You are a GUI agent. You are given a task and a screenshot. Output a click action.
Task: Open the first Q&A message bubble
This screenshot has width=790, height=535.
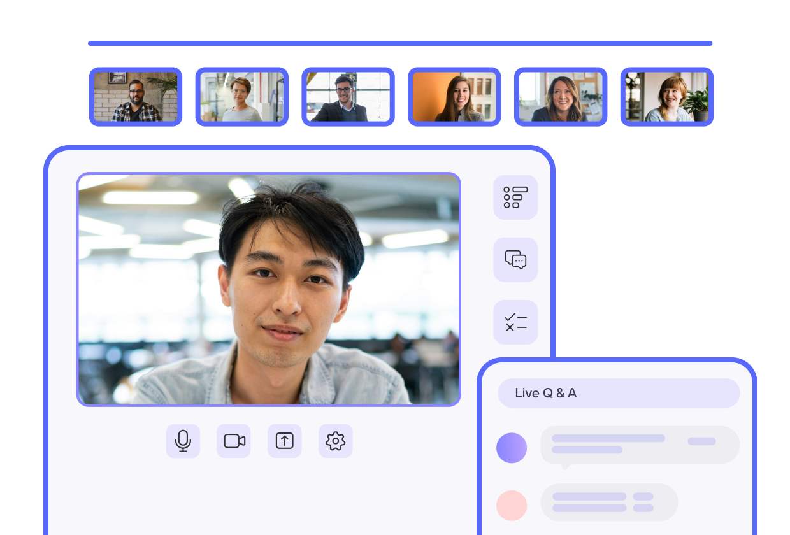pyautogui.click(x=640, y=446)
